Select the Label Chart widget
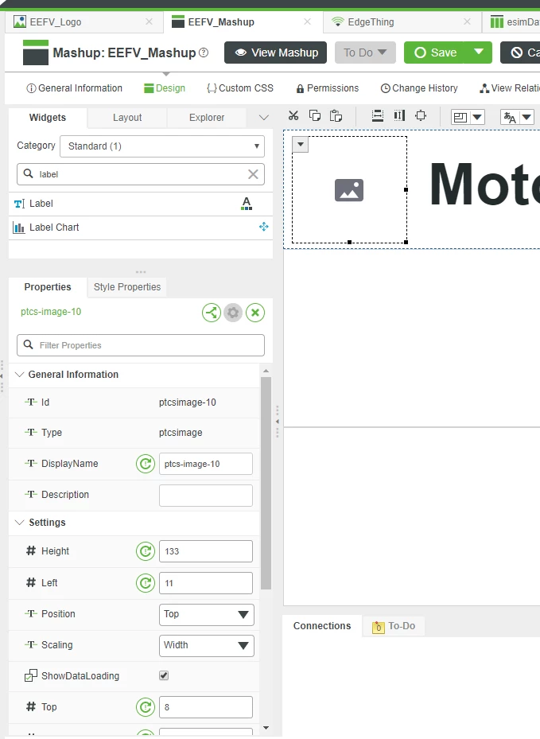 point(141,228)
